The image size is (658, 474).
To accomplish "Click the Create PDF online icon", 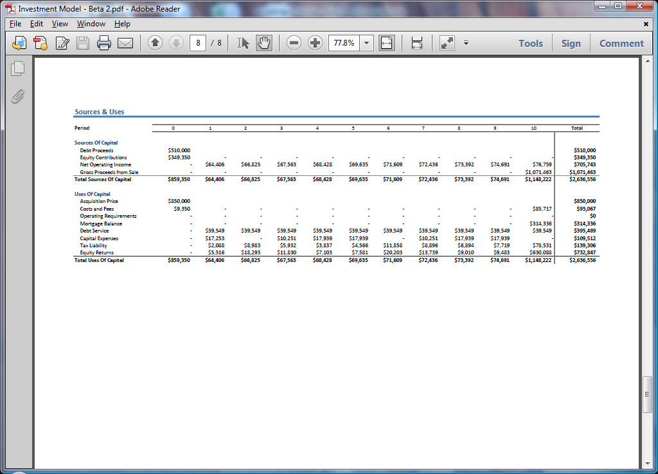I will (41, 43).
